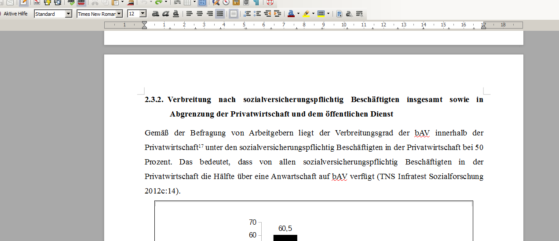Open the lifebuoy Help icon
This screenshot has width=559, height=241.
[x=270, y=2]
